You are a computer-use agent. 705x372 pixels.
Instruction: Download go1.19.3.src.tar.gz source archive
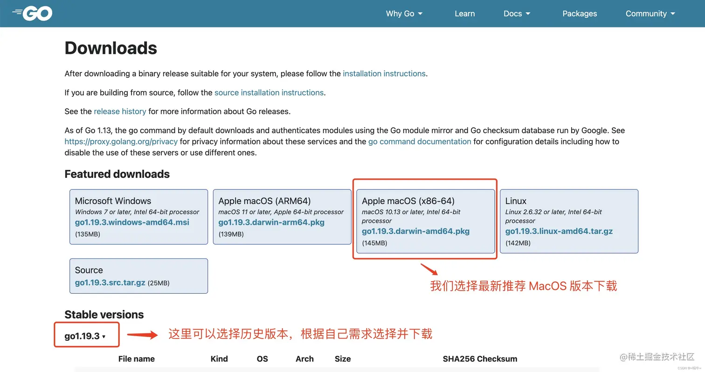tap(110, 283)
